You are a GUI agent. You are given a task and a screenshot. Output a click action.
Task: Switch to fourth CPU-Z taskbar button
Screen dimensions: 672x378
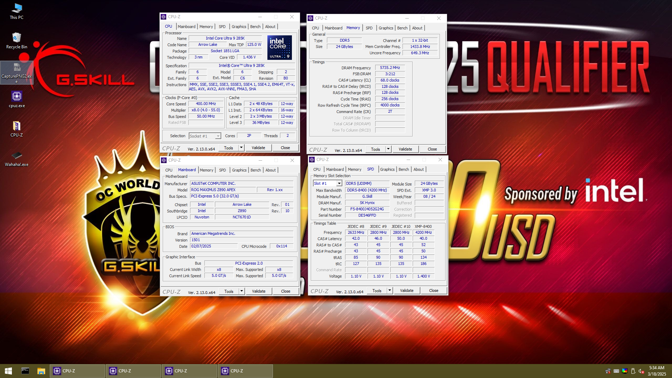point(245,371)
